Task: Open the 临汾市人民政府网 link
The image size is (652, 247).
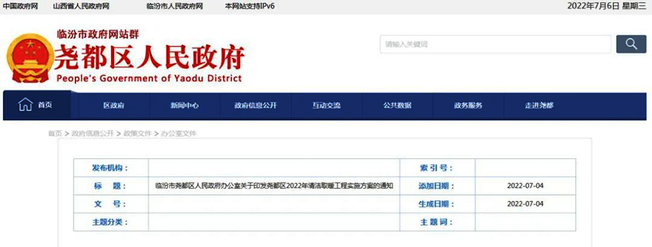Action: point(175,6)
